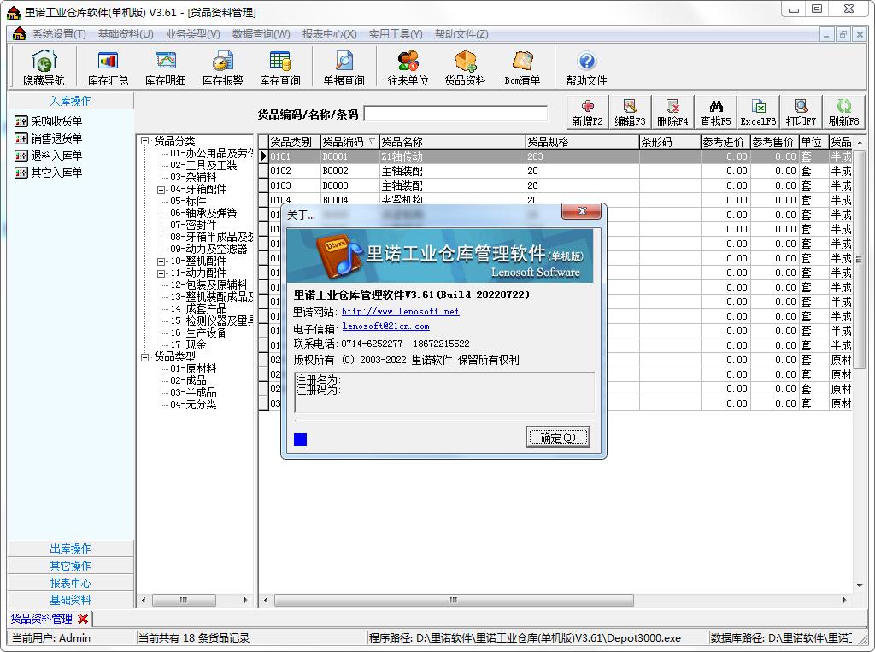Screen dimensions: 875x652
Task: Open the 帮助文件(Z) menu
Action: tap(461, 34)
